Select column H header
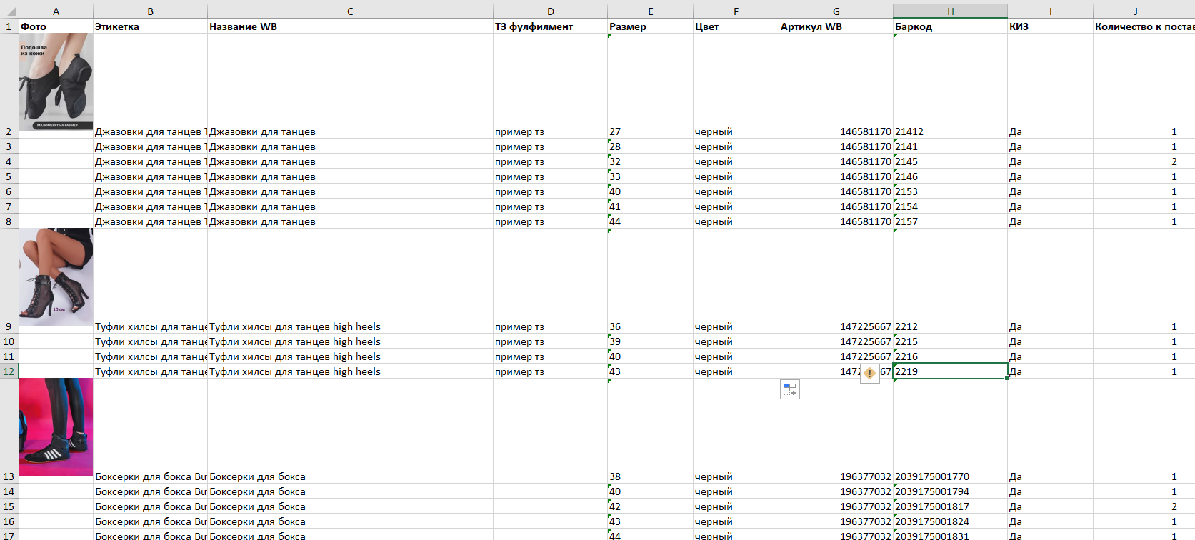 click(950, 11)
